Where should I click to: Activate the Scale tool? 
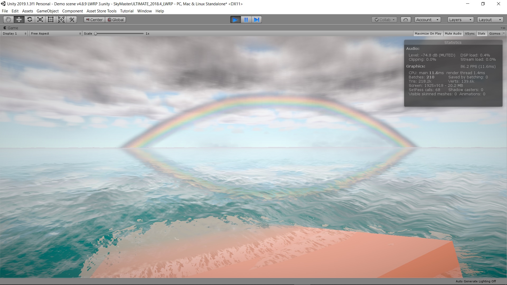(40, 19)
